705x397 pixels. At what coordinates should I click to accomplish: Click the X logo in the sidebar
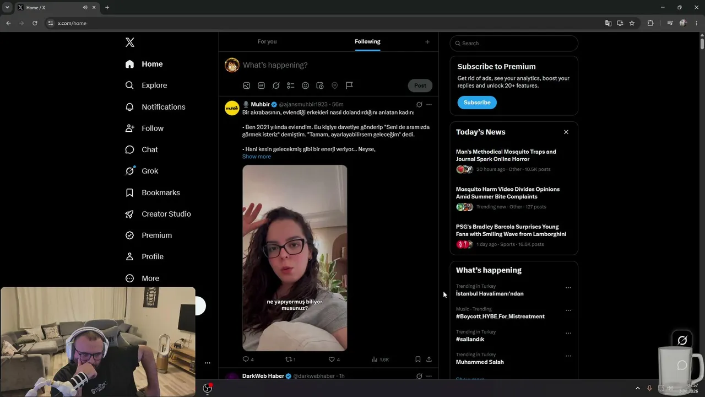pos(129,42)
